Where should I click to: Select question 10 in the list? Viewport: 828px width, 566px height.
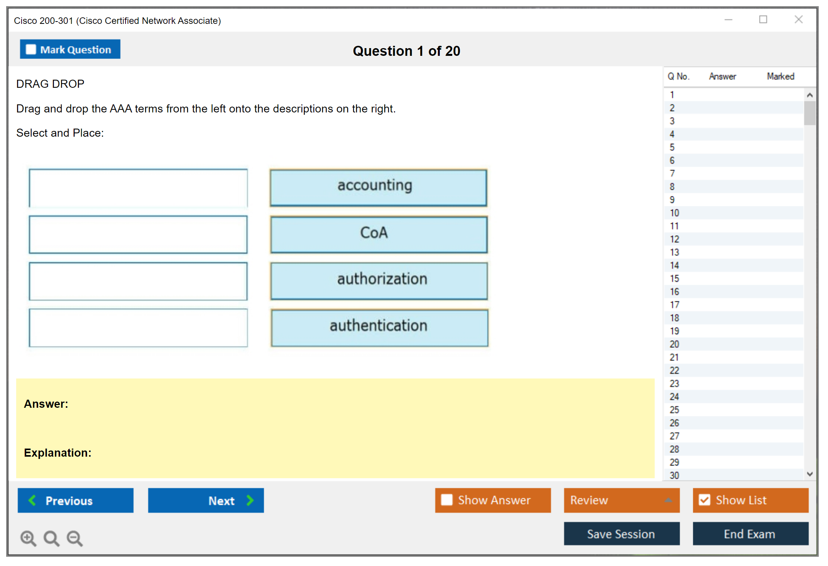(x=674, y=213)
